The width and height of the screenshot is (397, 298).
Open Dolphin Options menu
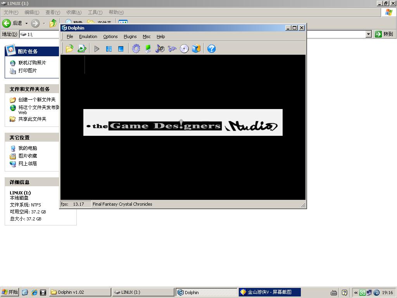coord(110,36)
